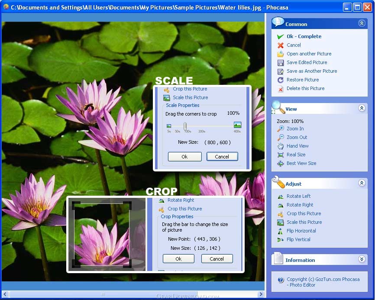Click the Best View Size icon
This screenshot has height=300, width=375.
click(280, 163)
